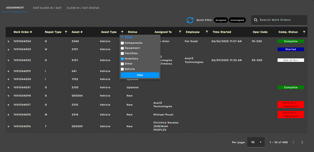Apply the blue Filter button
Image resolution: width=314 pixels, height=152 pixels.
[x=140, y=75]
